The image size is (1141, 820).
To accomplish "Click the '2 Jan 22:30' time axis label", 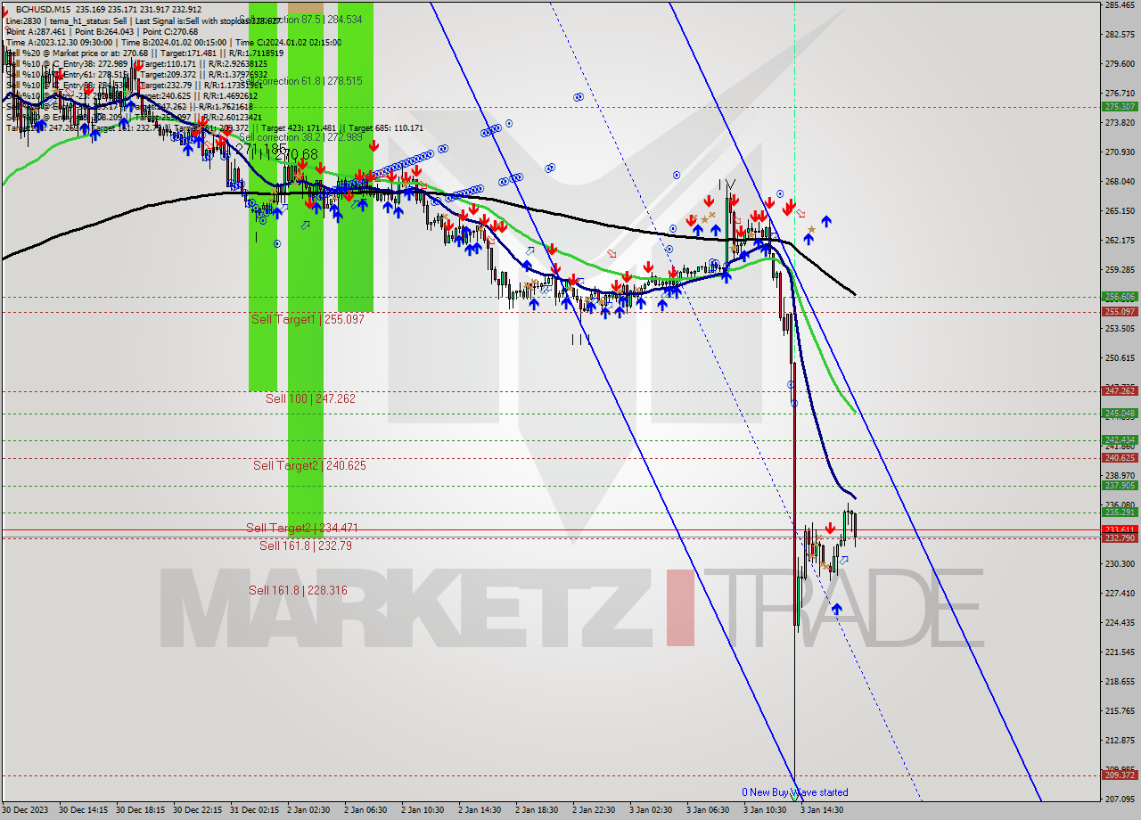I will coord(594,811).
